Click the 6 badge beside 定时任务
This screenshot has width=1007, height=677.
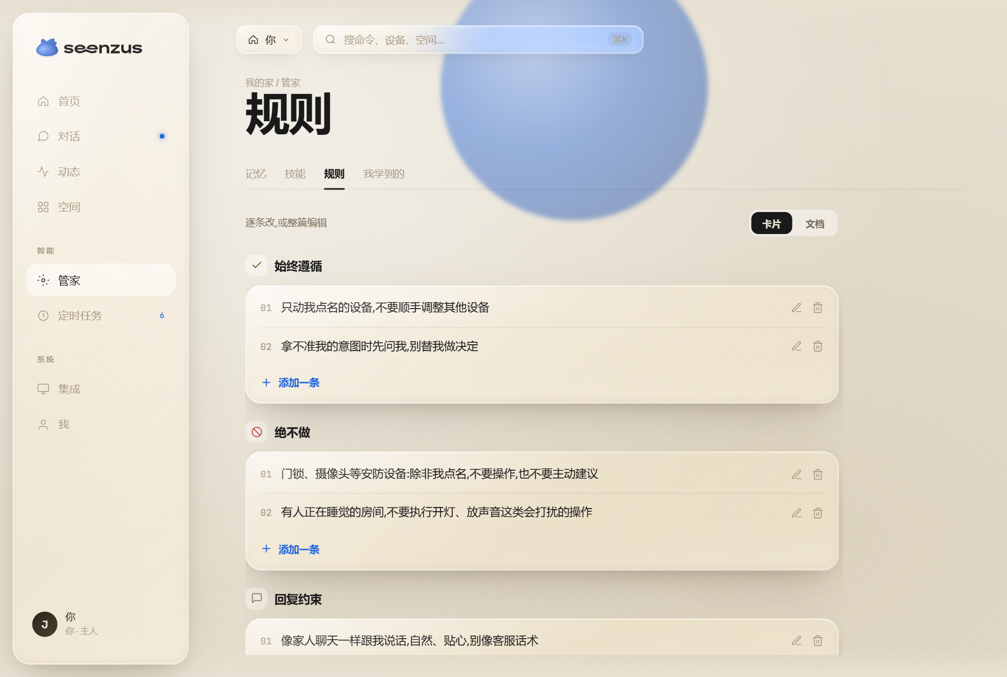[162, 315]
